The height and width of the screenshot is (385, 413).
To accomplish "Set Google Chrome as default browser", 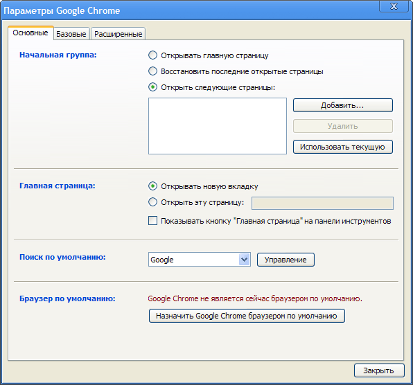I will (x=247, y=316).
